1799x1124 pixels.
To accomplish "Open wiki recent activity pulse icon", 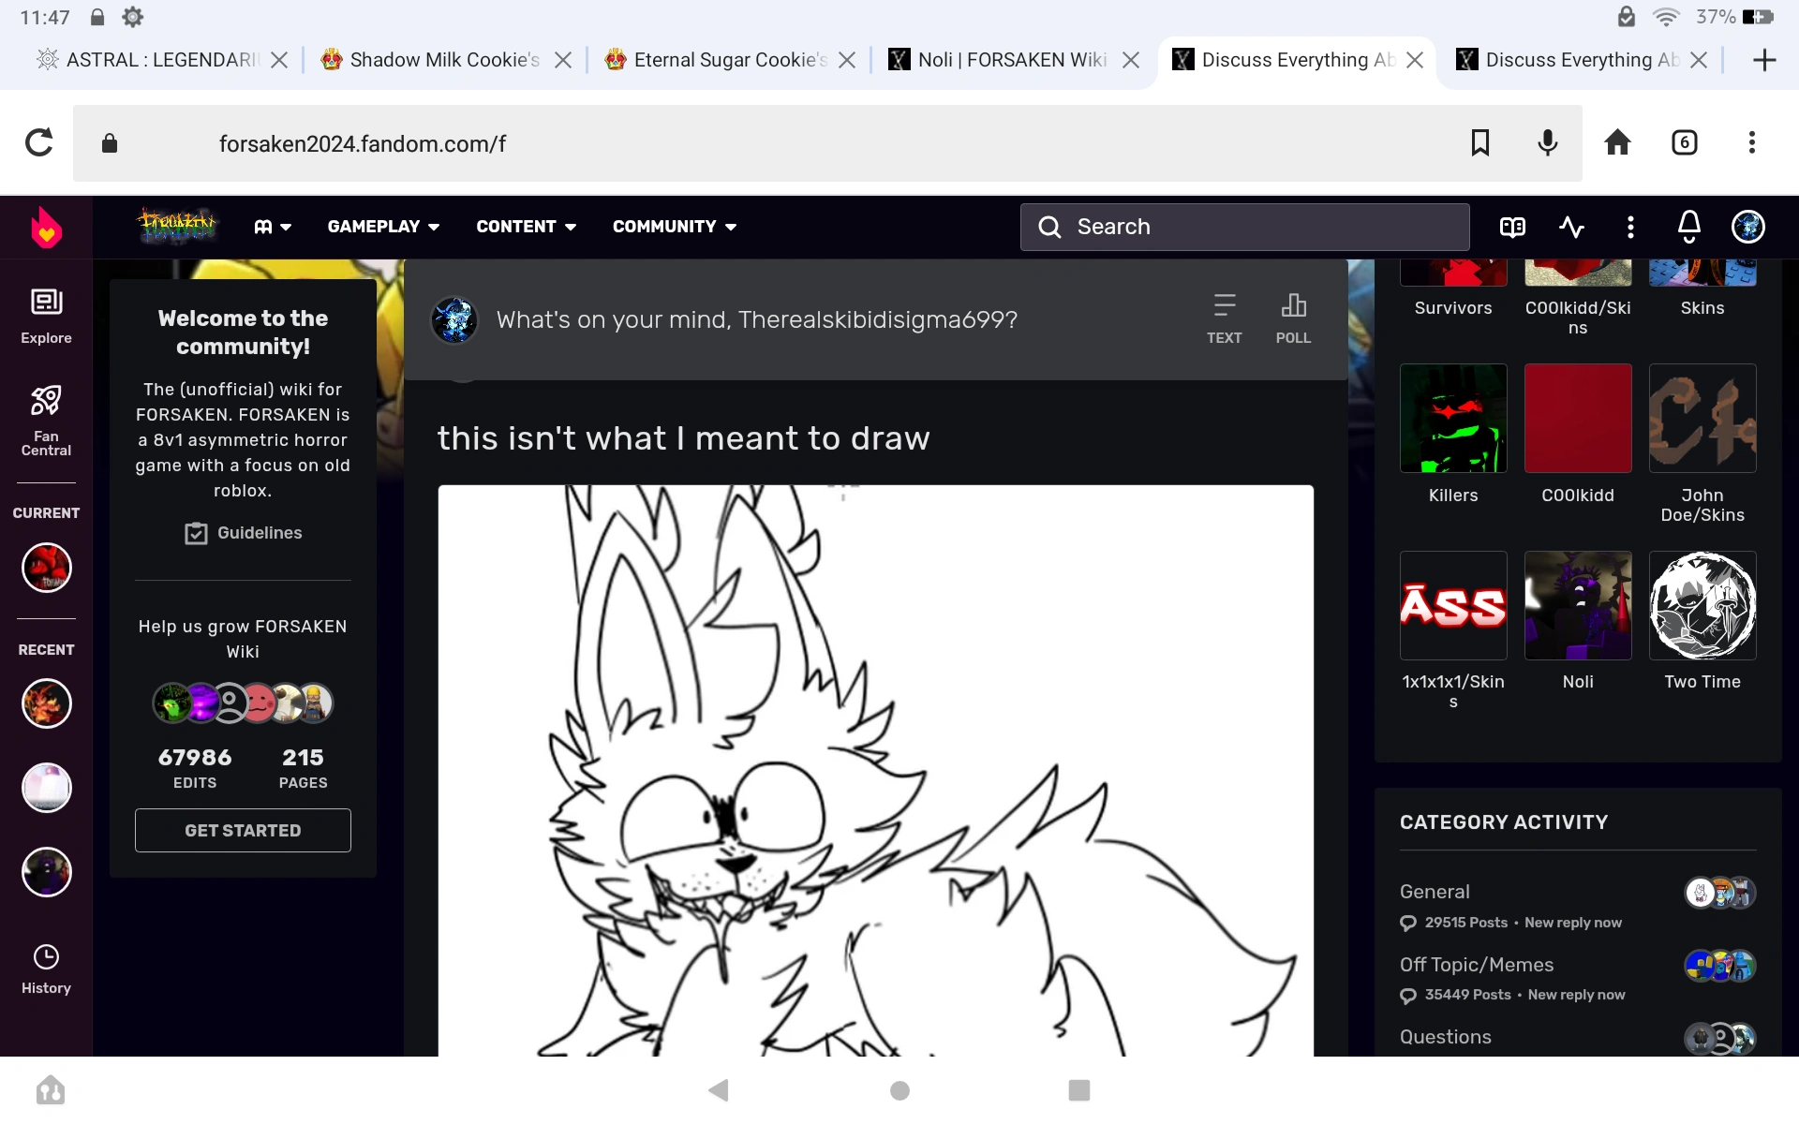I will [x=1571, y=227].
